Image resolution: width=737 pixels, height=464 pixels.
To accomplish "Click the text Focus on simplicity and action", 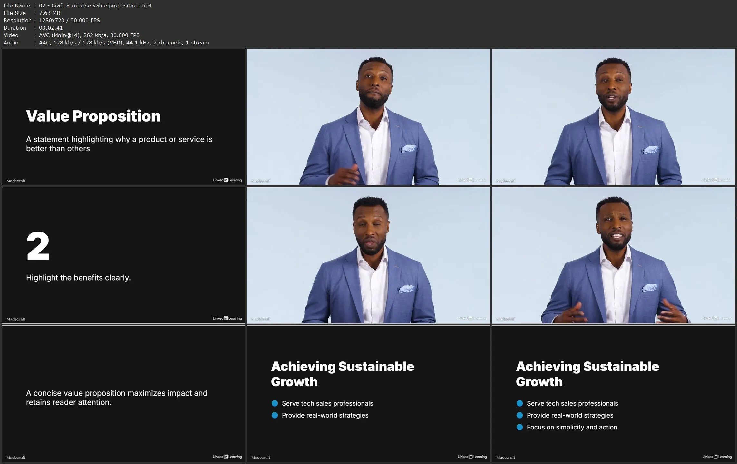I will coord(572,427).
